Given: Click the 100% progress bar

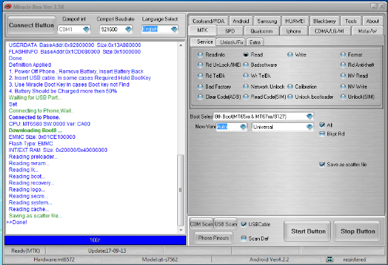Looking at the screenshot, I should (95, 240).
